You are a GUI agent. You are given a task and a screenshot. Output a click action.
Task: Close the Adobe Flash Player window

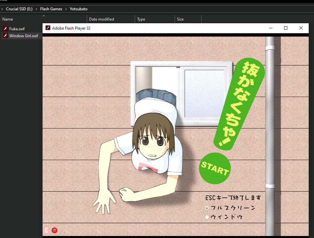(301, 28)
